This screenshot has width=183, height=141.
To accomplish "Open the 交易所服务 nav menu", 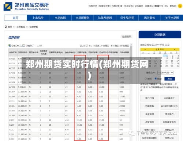I will tap(82, 18).
